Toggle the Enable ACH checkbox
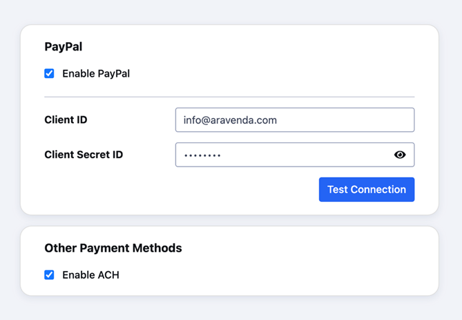The height and width of the screenshot is (320, 462). click(x=49, y=274)
